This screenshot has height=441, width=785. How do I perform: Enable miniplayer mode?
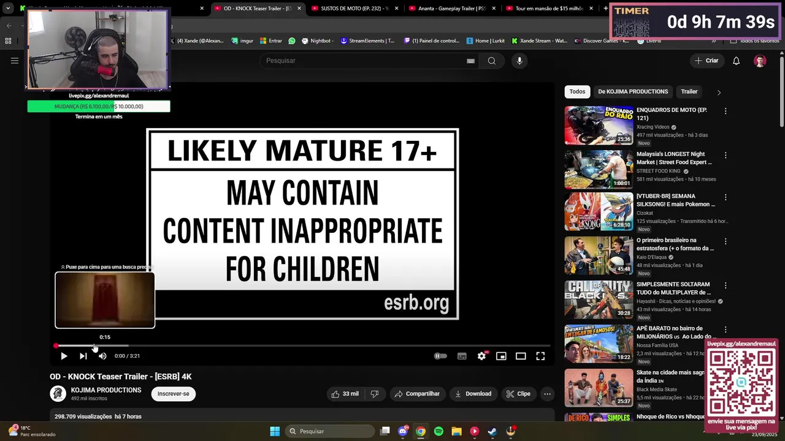click(501, 356)
